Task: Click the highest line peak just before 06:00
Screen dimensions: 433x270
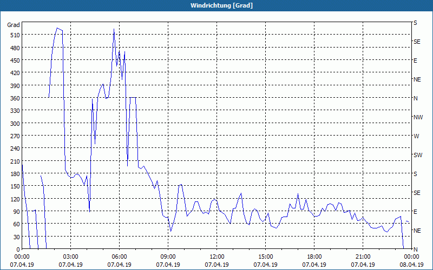Action: (114, 29)
